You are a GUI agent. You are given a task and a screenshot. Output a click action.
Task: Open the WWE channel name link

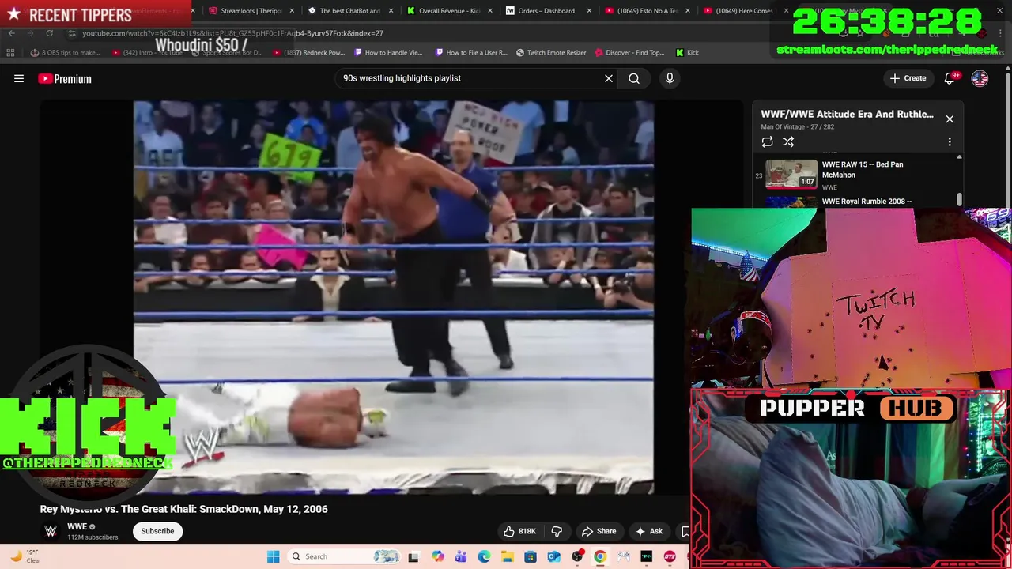pos(77,526)
